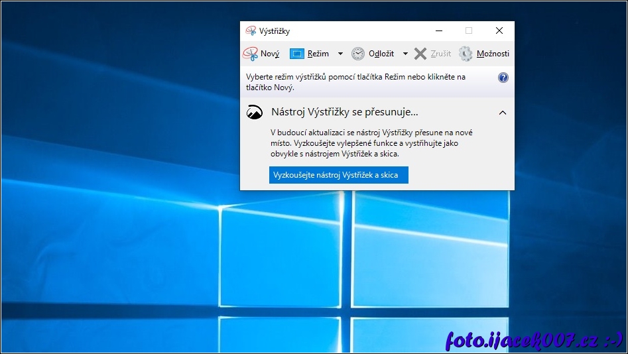Open options via the Možnosti gear icon

[466, 54]
